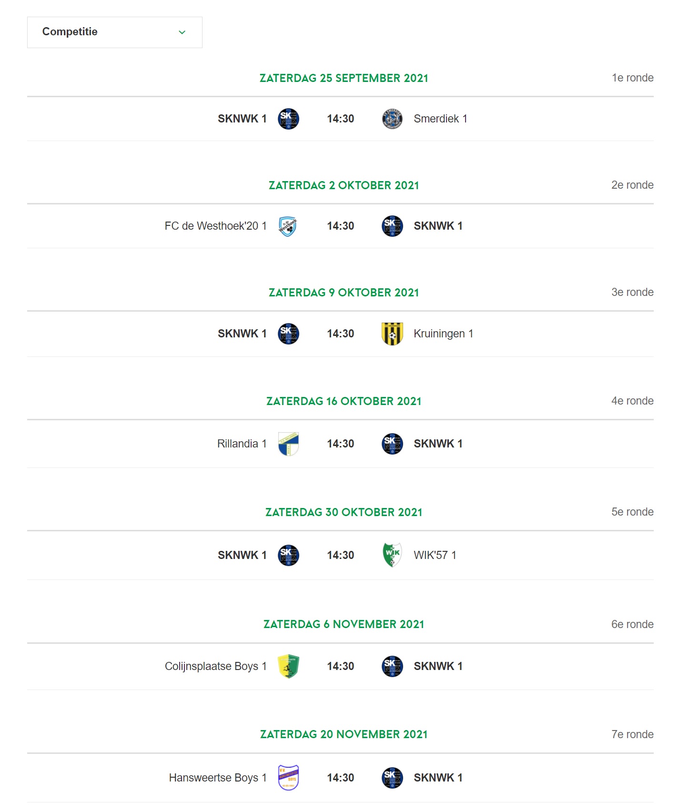Image resolution: width=679 pixels, height=812 pixels.
Task: Select the FC de Westhoek'20 1 team name
Action: pos(215,226)
